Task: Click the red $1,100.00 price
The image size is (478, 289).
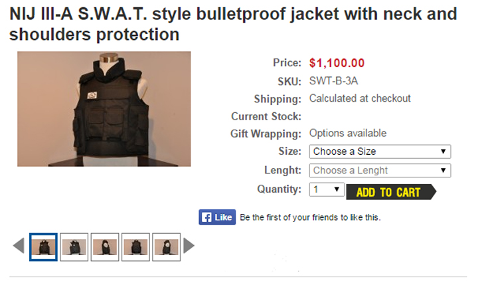Action: pos(337,63)
